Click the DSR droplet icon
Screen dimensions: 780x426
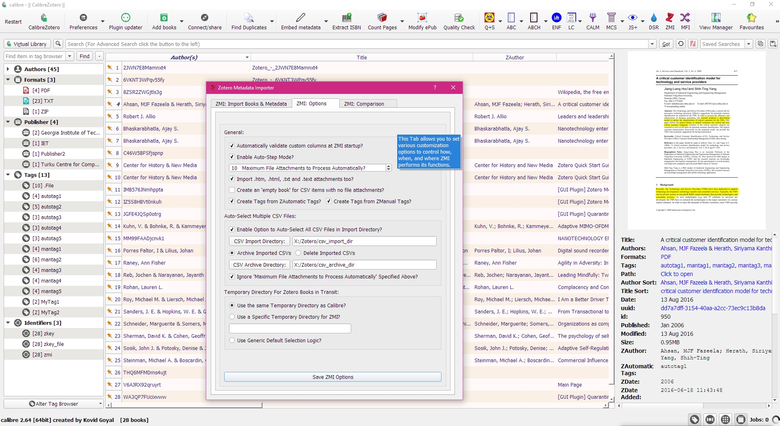(x=654, y=21)
